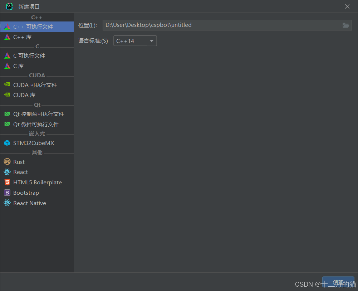
Task: Click the Rust gear logo icon
Action: pos(7,162)
